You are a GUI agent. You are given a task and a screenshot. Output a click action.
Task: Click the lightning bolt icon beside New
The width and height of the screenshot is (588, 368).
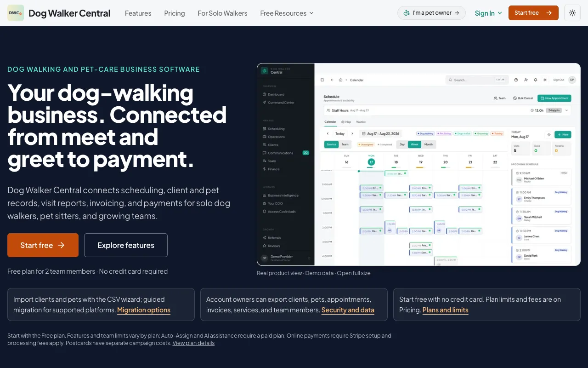pos(548,135)
